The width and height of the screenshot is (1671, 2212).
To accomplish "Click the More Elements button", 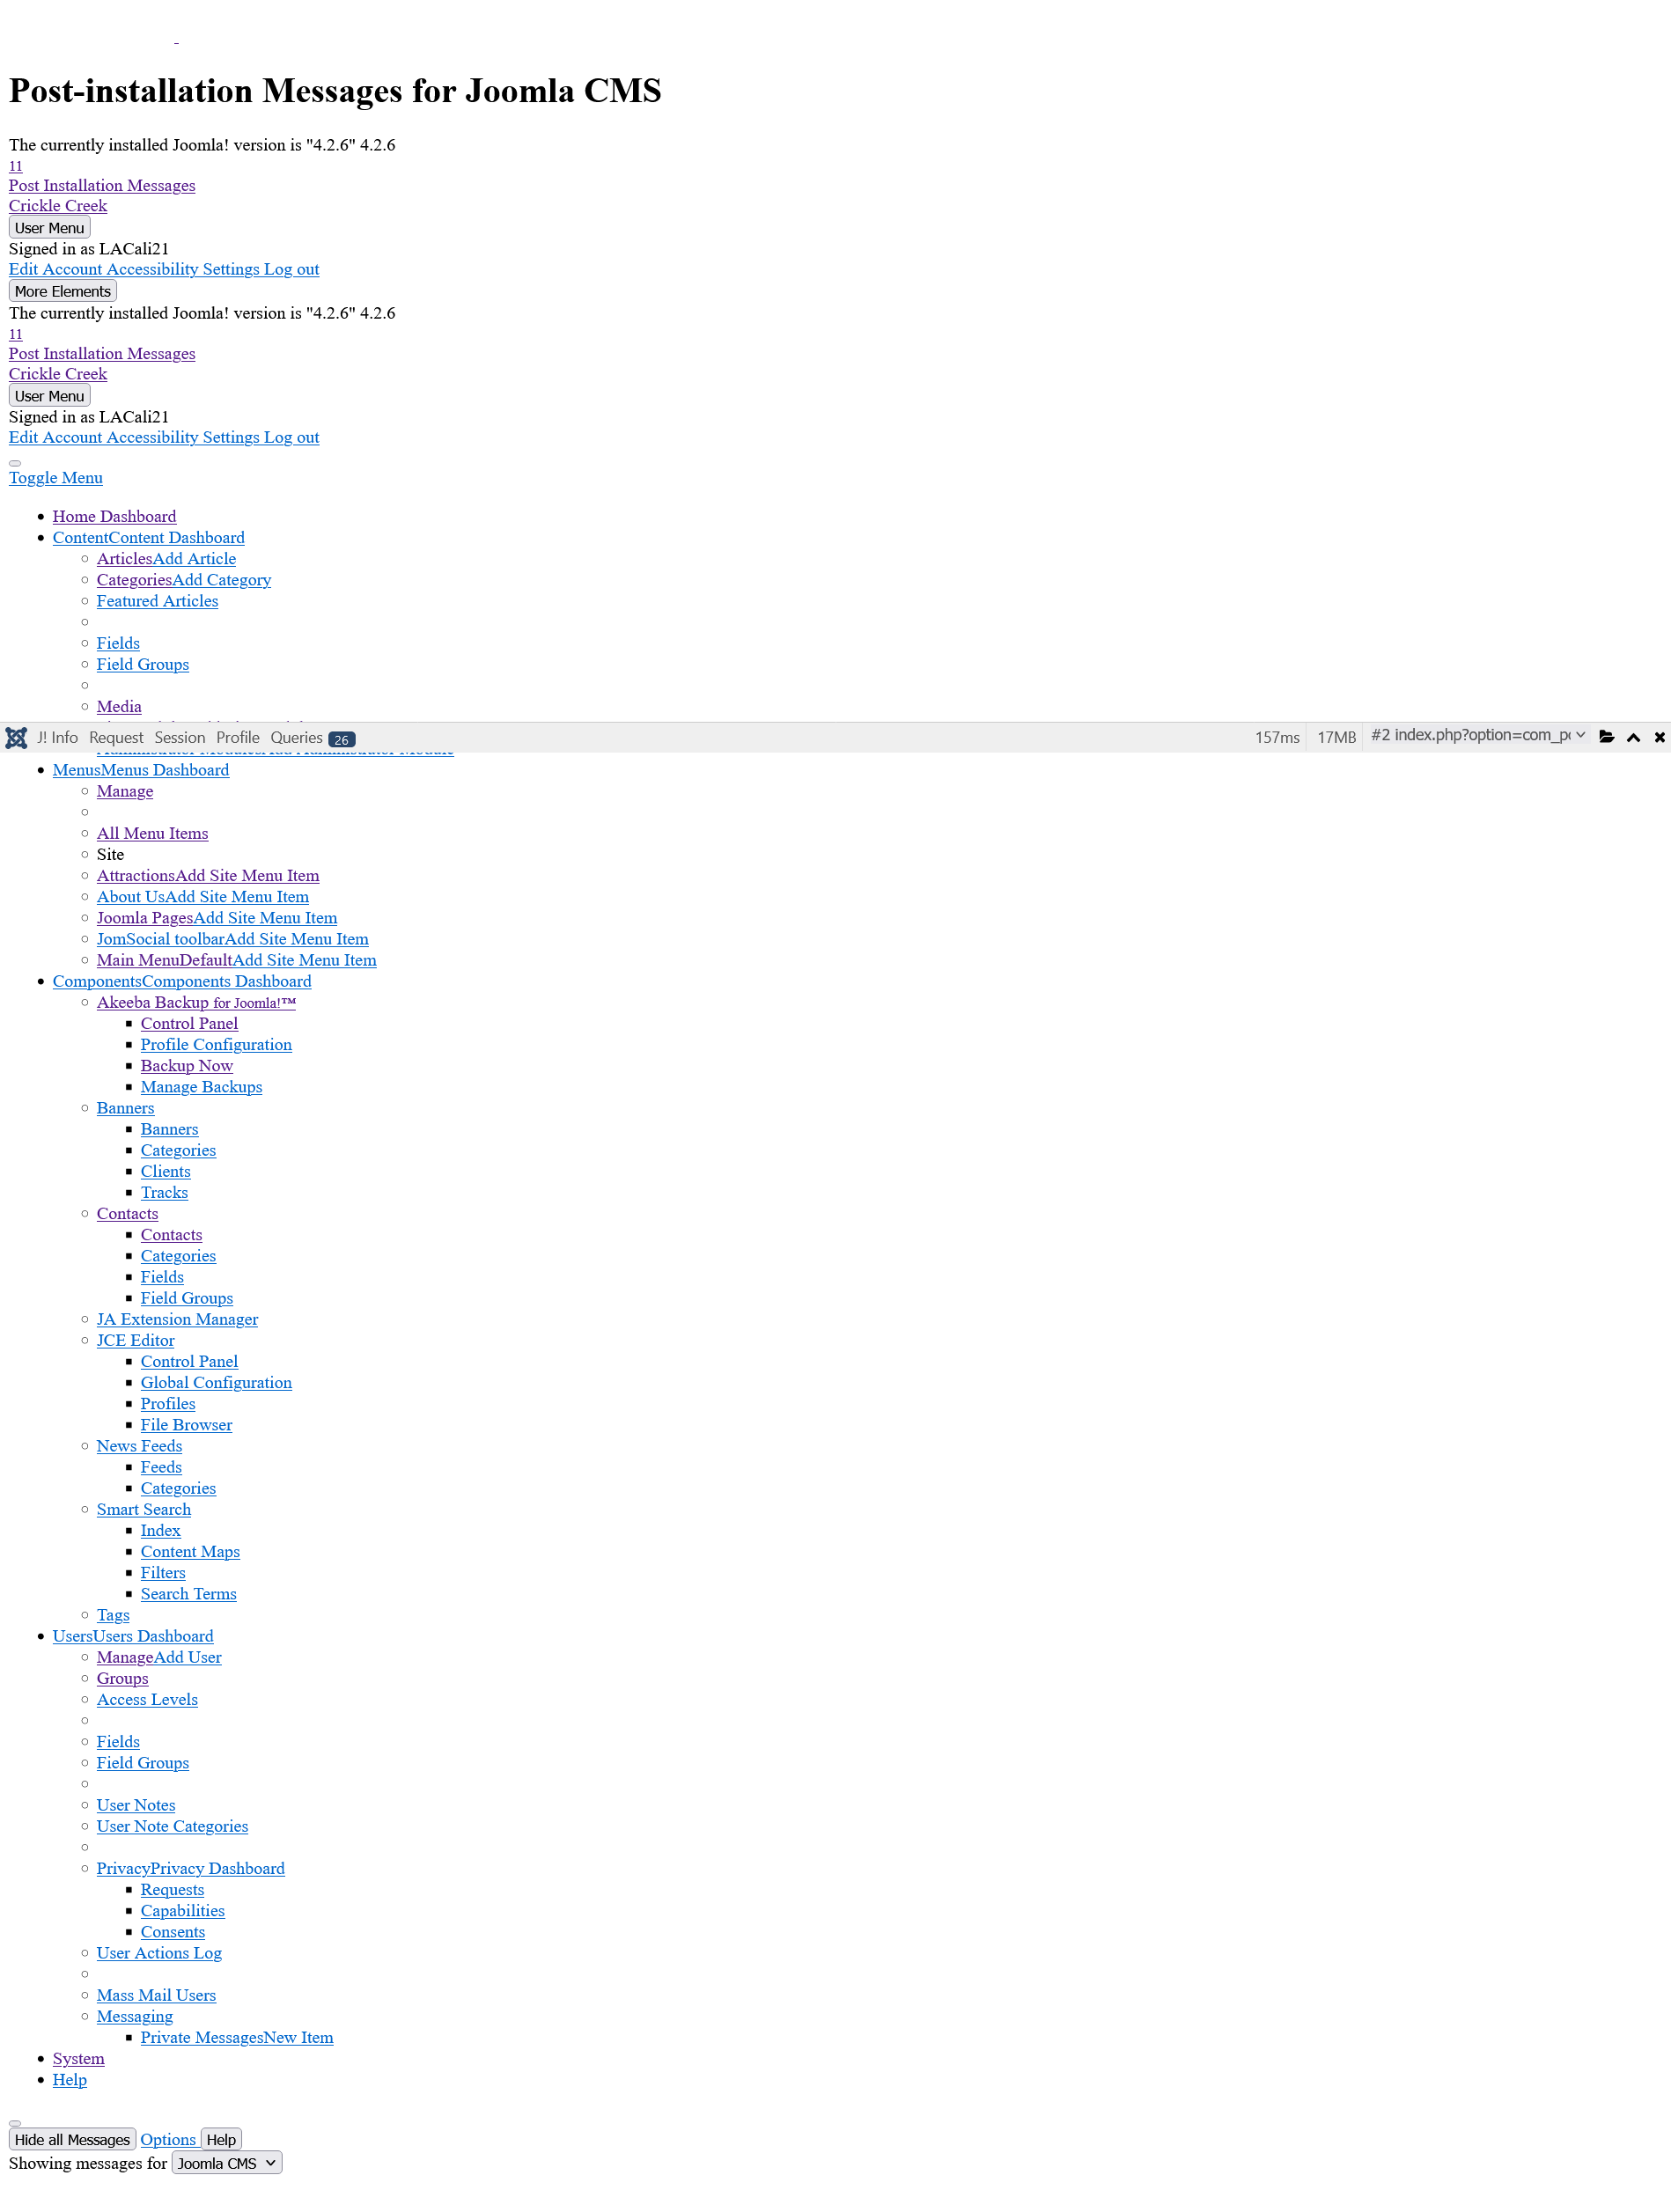I will (x=63, y=291).
